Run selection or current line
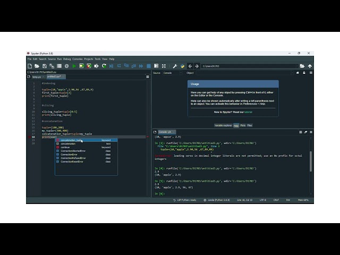The width and height of the screenshot is (340, 255). point(97,66)
